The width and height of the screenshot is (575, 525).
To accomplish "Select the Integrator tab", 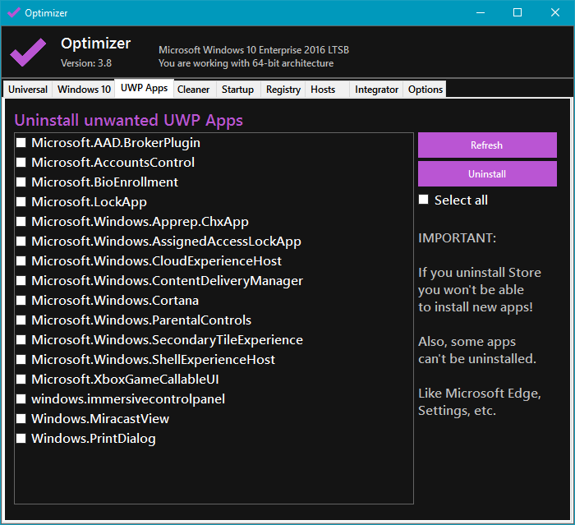I will [377, 90].
